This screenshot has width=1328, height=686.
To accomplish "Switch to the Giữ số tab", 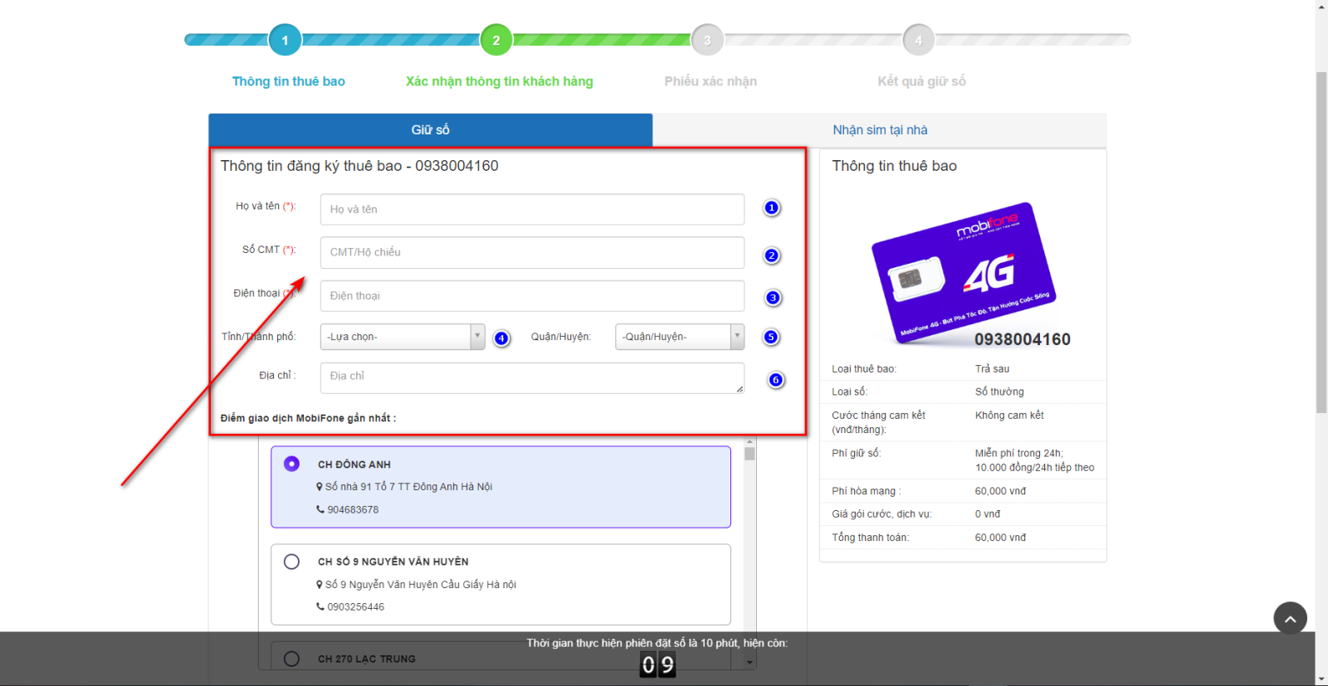I will pos(431,130).
